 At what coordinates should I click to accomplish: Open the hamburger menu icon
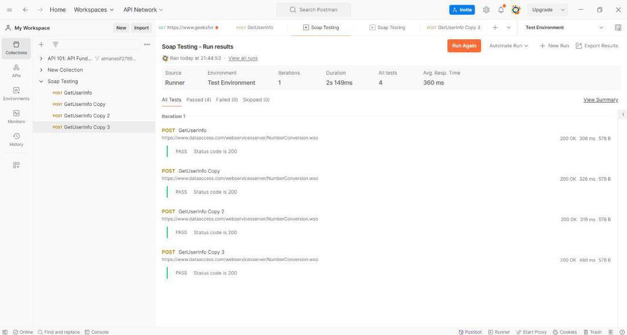(x=10, y=10)
